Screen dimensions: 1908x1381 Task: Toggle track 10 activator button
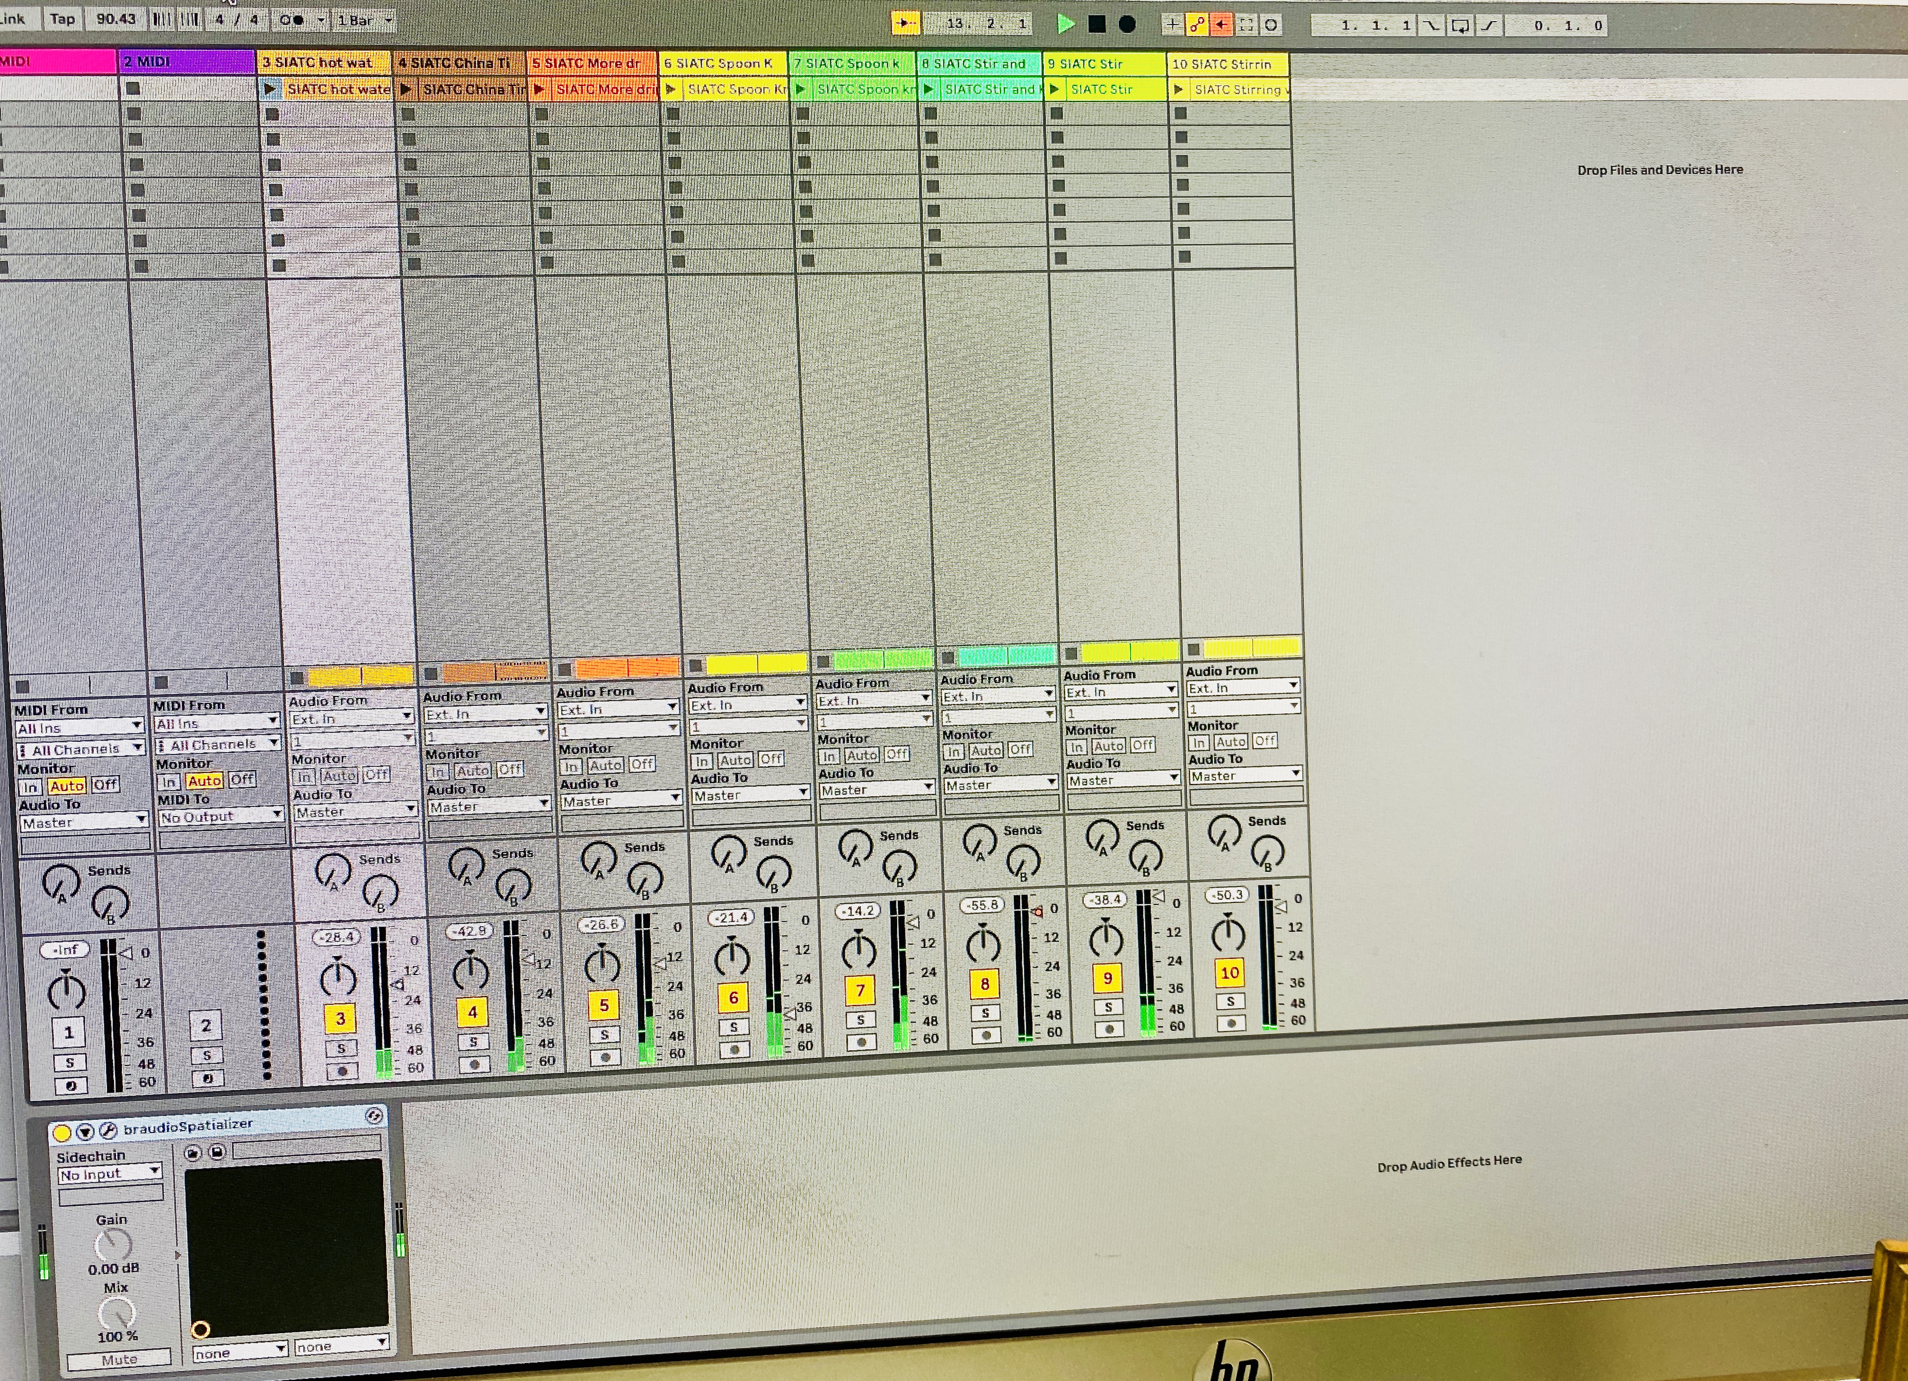(1229, 973)
